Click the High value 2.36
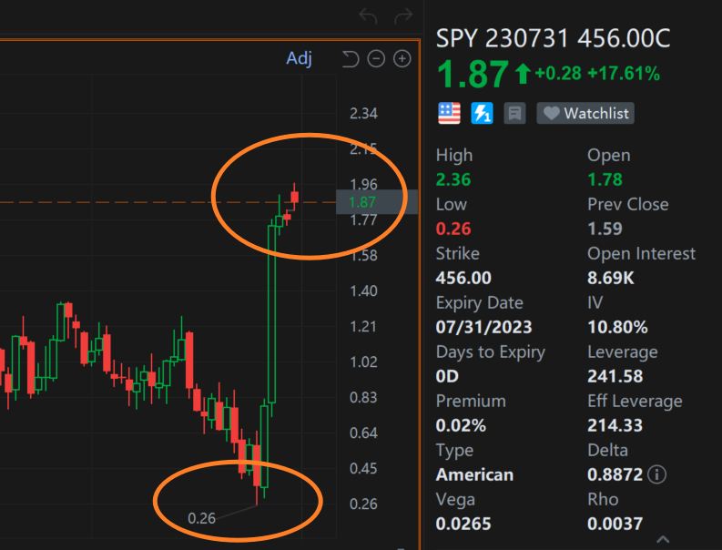Viewport: 722px width, 550px height. tap(453, 179)
